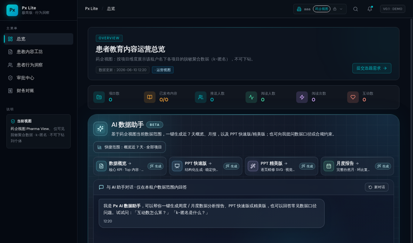Click the 审批中心 shield icon
Image resolution: width=413 pixels, height=243 pixels.
(10, 78)
